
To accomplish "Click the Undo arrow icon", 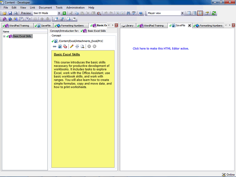I will 106,13.
